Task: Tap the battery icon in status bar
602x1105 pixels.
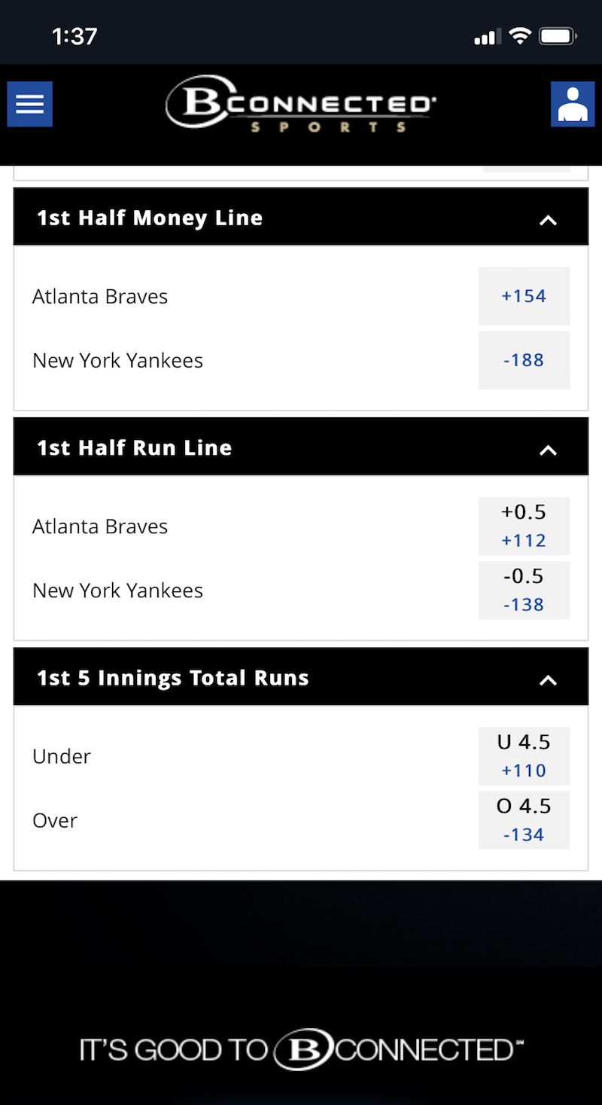Action: [558, 36]
